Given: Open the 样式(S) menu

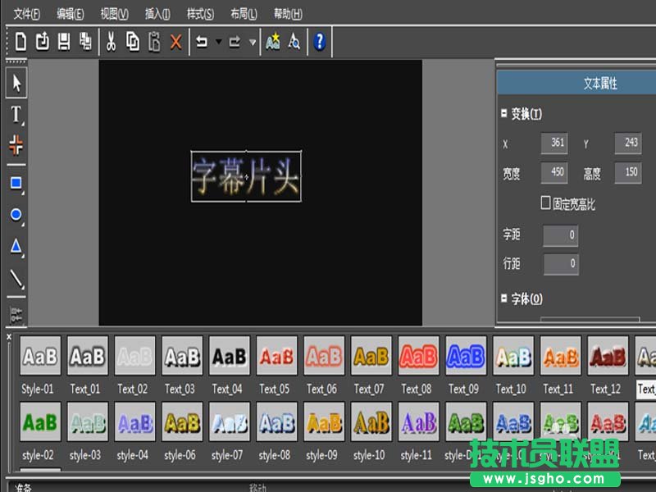Looking at the screenshot, I should point(199,13).
